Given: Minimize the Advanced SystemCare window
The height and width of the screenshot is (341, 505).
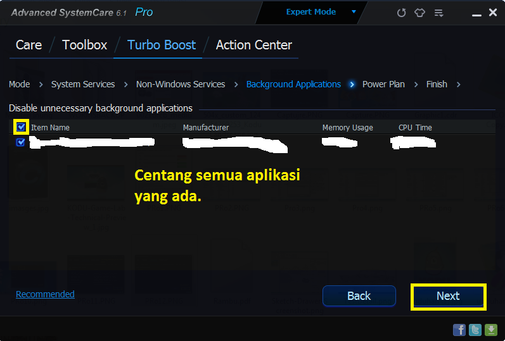Looking at the screenshot, I should tap(476, 15).
